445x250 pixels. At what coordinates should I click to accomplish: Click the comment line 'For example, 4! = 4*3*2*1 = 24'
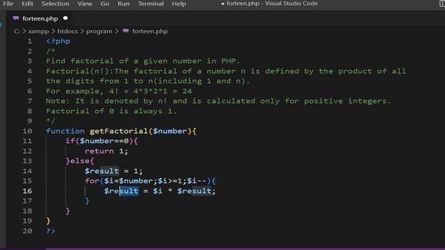pyautogui.click(x=119, y=91)
